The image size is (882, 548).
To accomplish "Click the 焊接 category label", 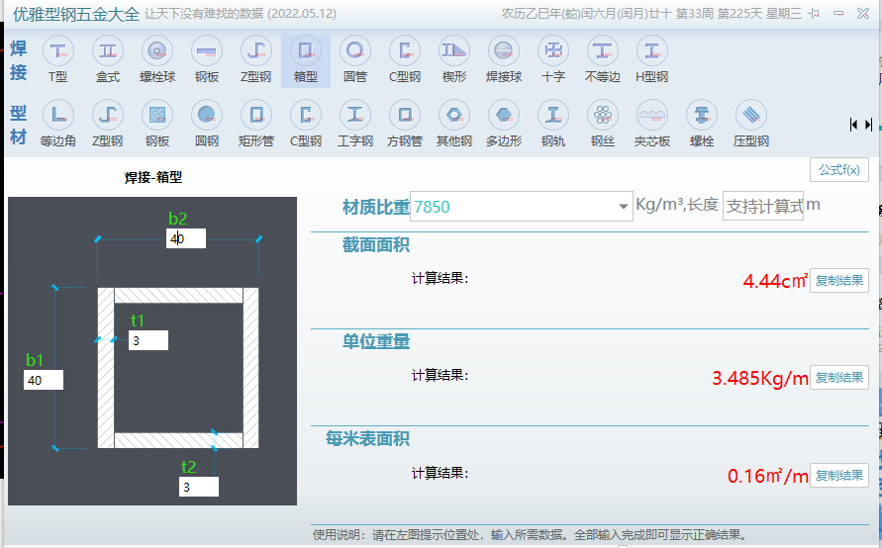I will click(x=18, y=60).
